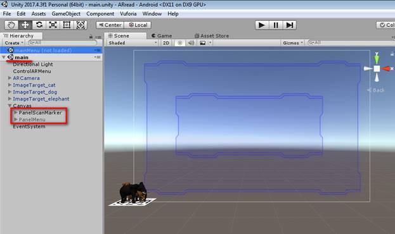Click the Scene view search field

351,43
